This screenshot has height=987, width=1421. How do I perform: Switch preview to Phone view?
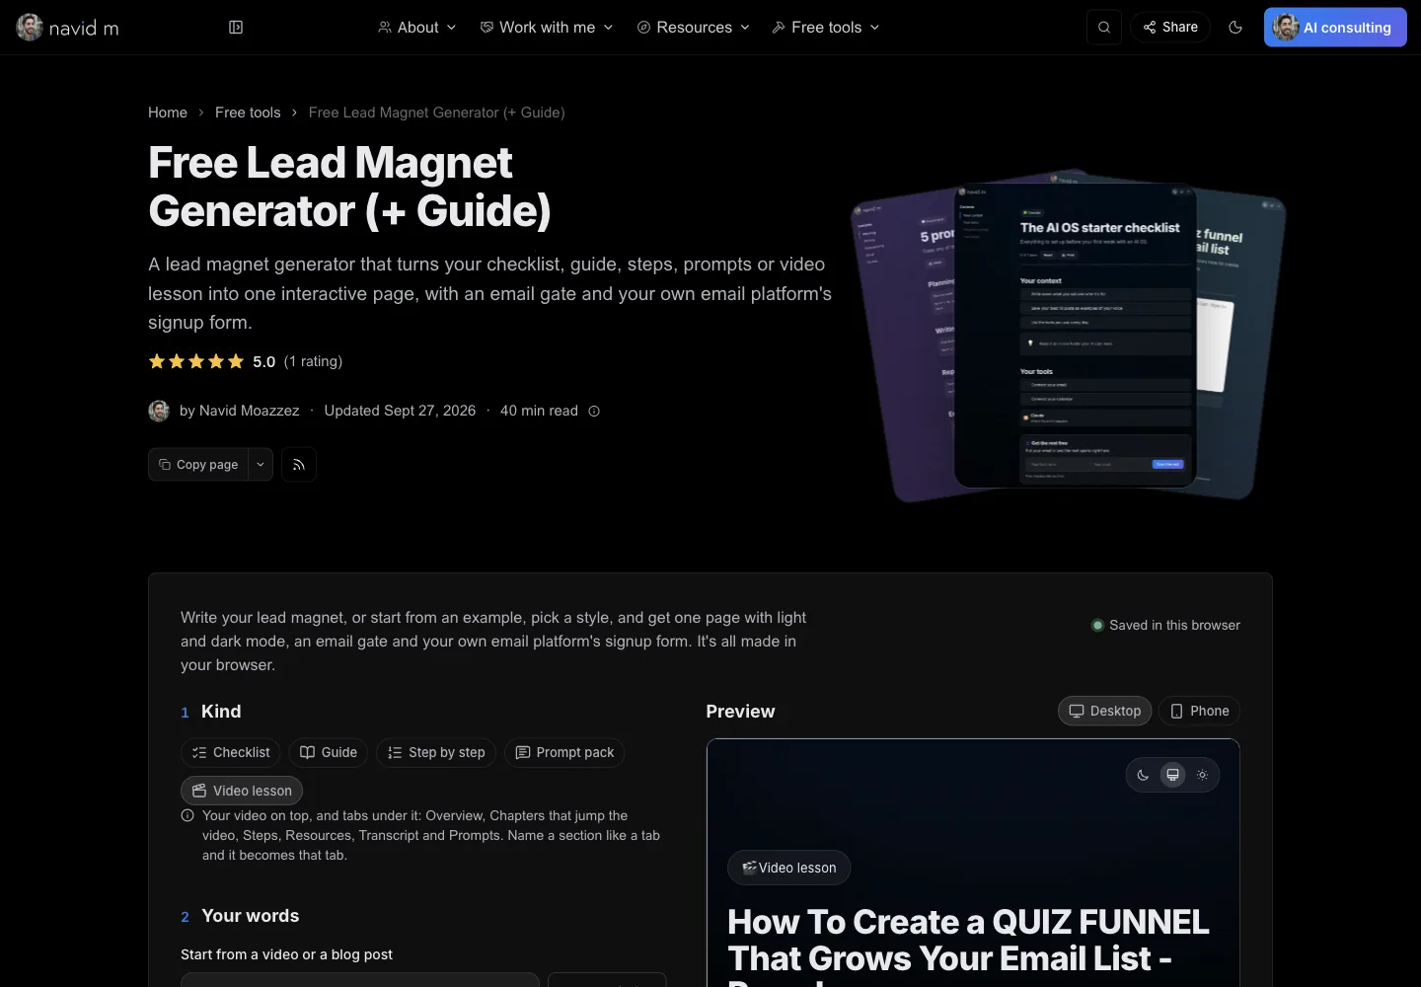(x=1199, y=711)
